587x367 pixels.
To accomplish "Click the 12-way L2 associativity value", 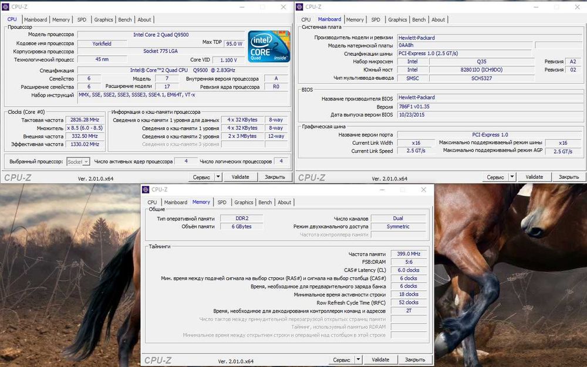I will tap(276, 136).
